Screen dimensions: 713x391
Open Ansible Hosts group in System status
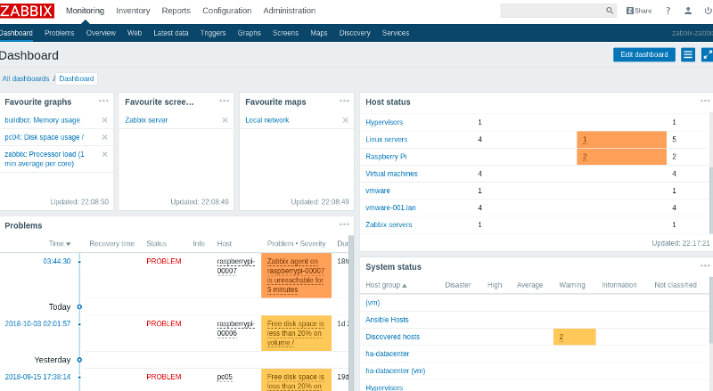pyautogui.click(x=387, y=320)
